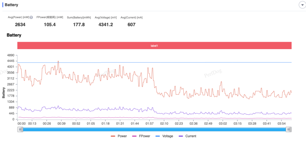The image size is (306, 142).
Task: Click the blue range scrollbar track
Action: click(154, 129)
